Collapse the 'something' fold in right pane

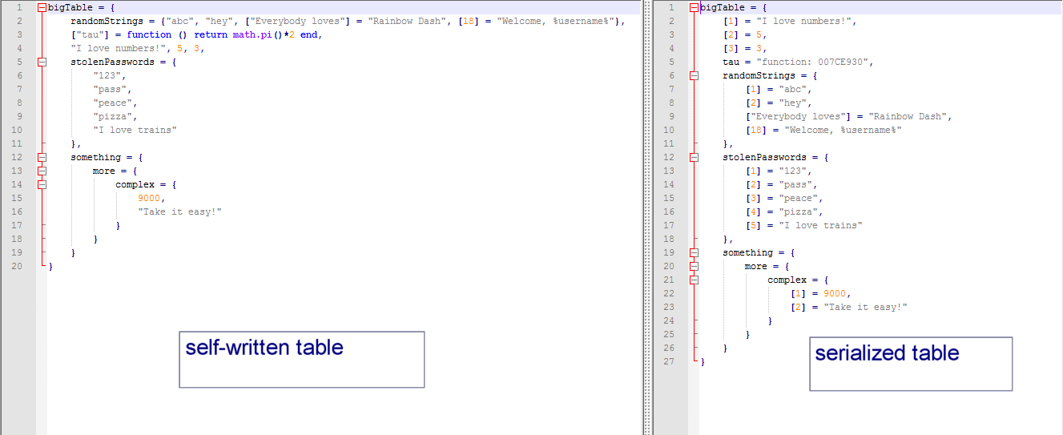[694, 252]
